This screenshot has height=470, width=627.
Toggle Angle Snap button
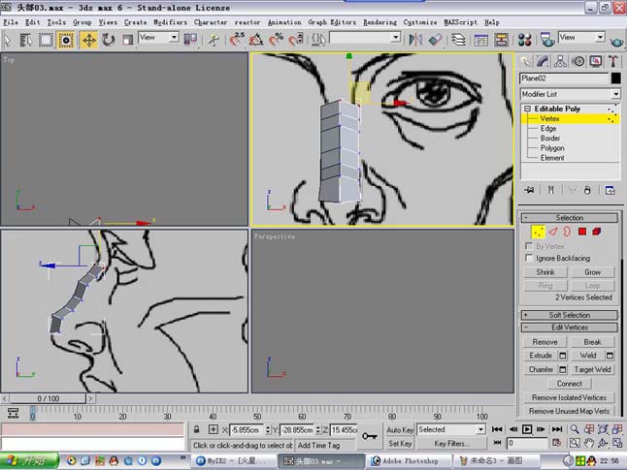[256, 40]
